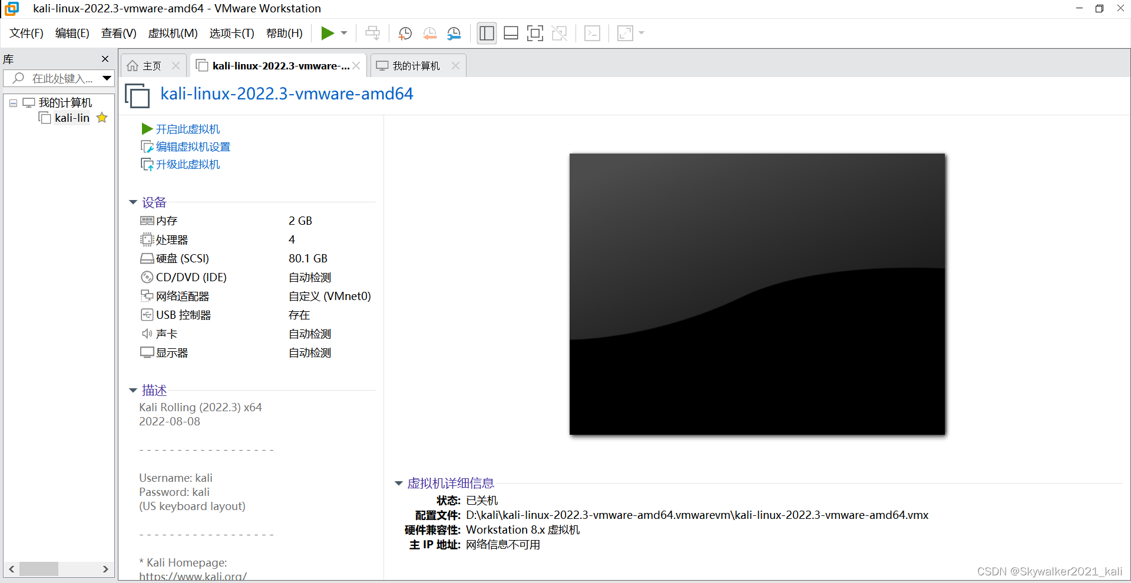Click the Unity mode toolbar icon
1131x583 pixels.
[559, 34]
